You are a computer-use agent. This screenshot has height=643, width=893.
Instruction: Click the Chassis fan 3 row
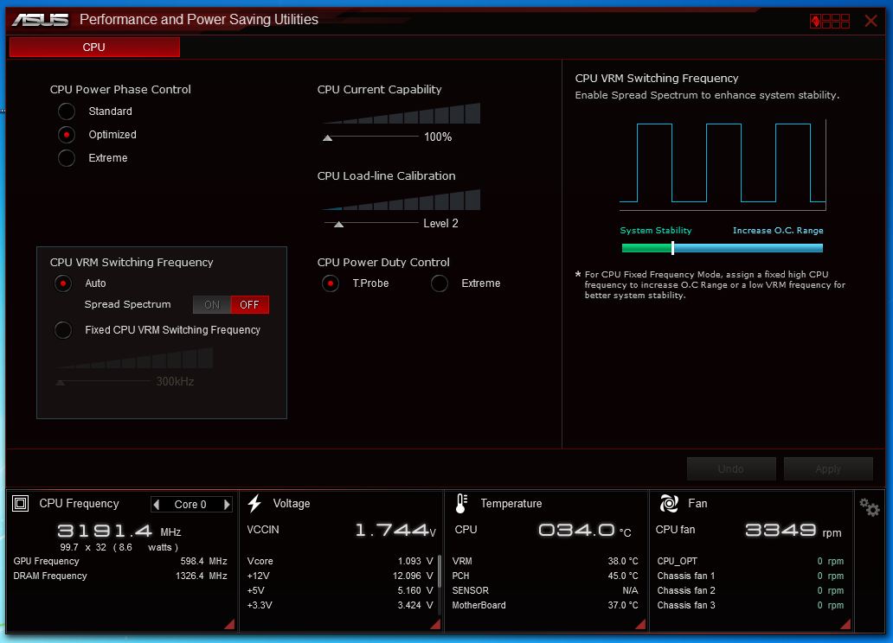pos(750,606)
